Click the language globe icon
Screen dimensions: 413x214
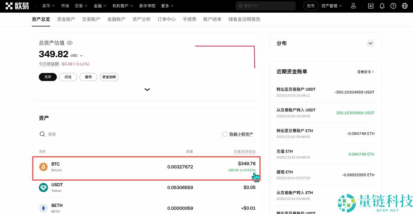pyautogui.click(x=404, y=5)
